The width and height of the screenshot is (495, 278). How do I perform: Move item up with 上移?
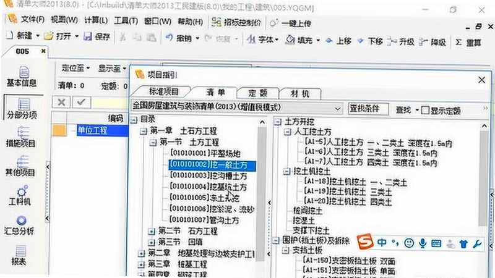338,41
